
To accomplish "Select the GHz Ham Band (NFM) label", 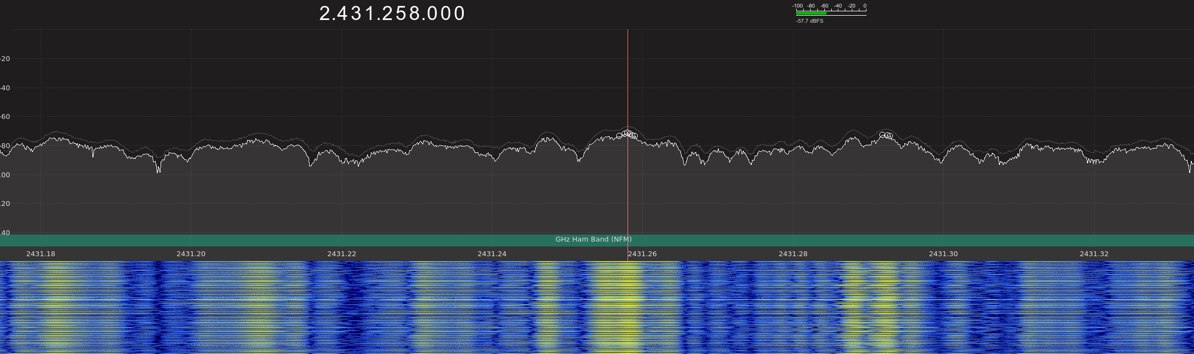I will [x=593, y=239].
